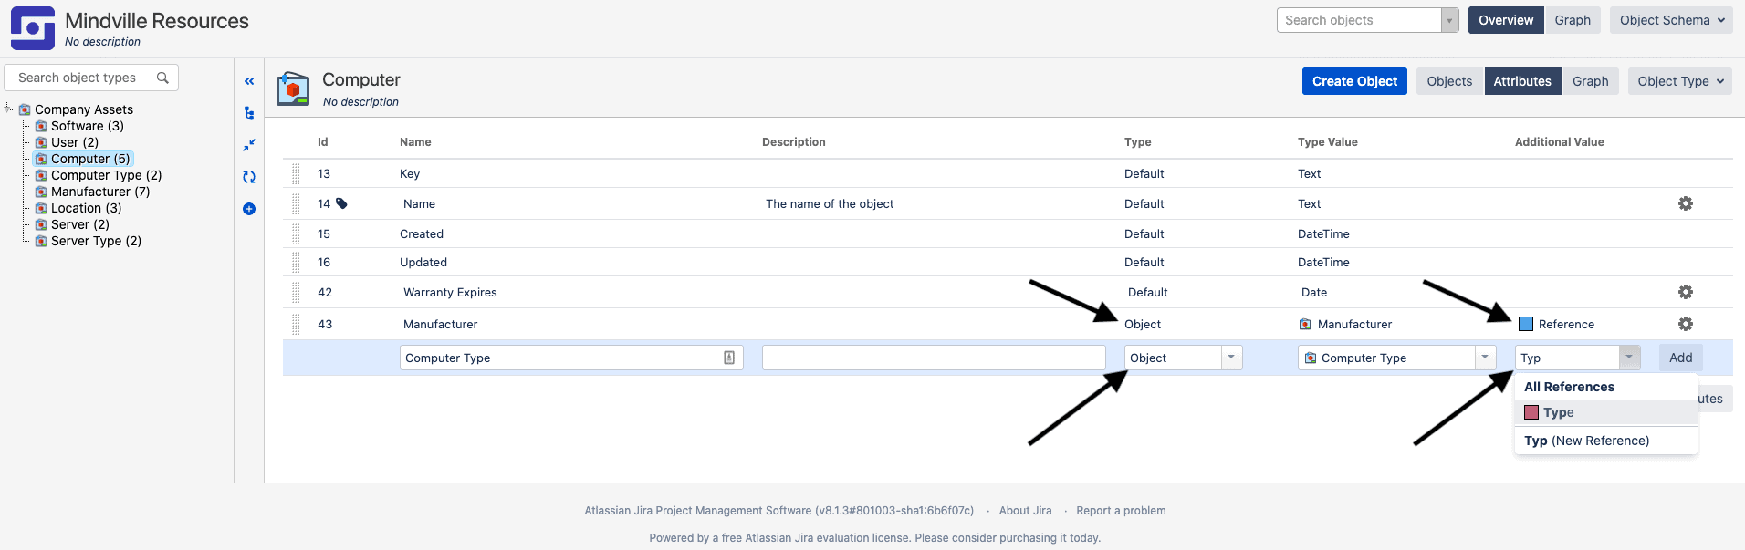Click the Location tree item icon

pos(41,208)
